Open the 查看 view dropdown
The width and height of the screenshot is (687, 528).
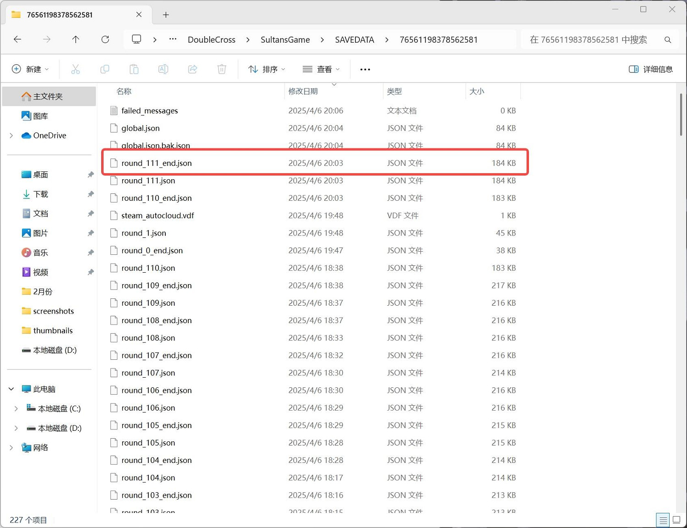pos(322,69)
